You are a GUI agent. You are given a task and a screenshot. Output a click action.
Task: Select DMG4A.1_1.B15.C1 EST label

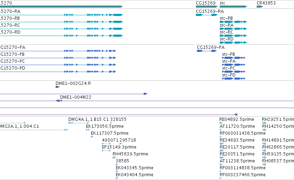tap(88, 119)
